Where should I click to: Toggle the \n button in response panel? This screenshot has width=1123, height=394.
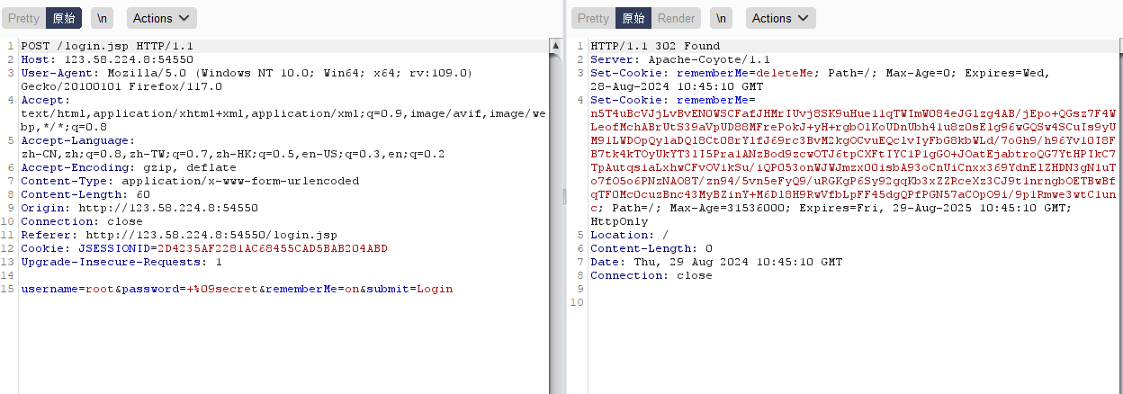721,18
